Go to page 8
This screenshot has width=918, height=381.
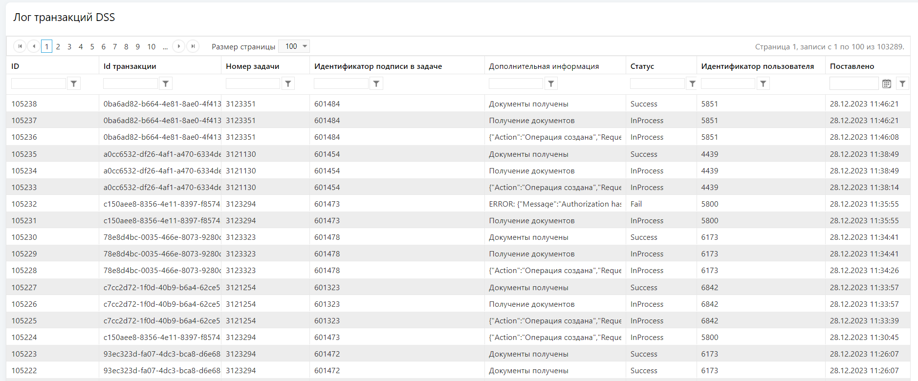tap(126, 46)
